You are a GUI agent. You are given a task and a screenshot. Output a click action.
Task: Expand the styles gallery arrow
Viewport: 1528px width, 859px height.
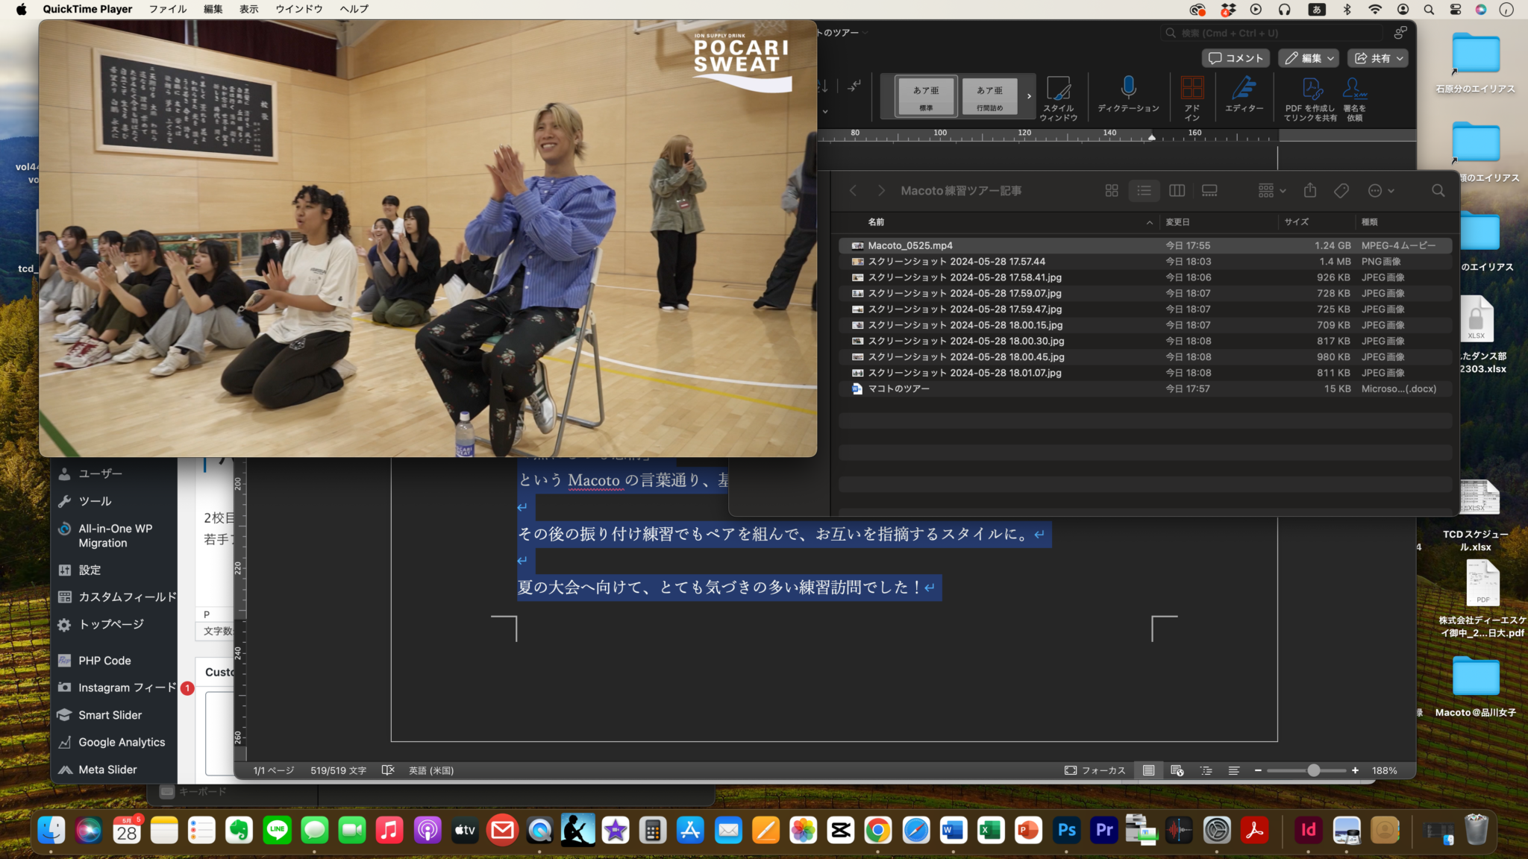click(x=1029, y=96)
